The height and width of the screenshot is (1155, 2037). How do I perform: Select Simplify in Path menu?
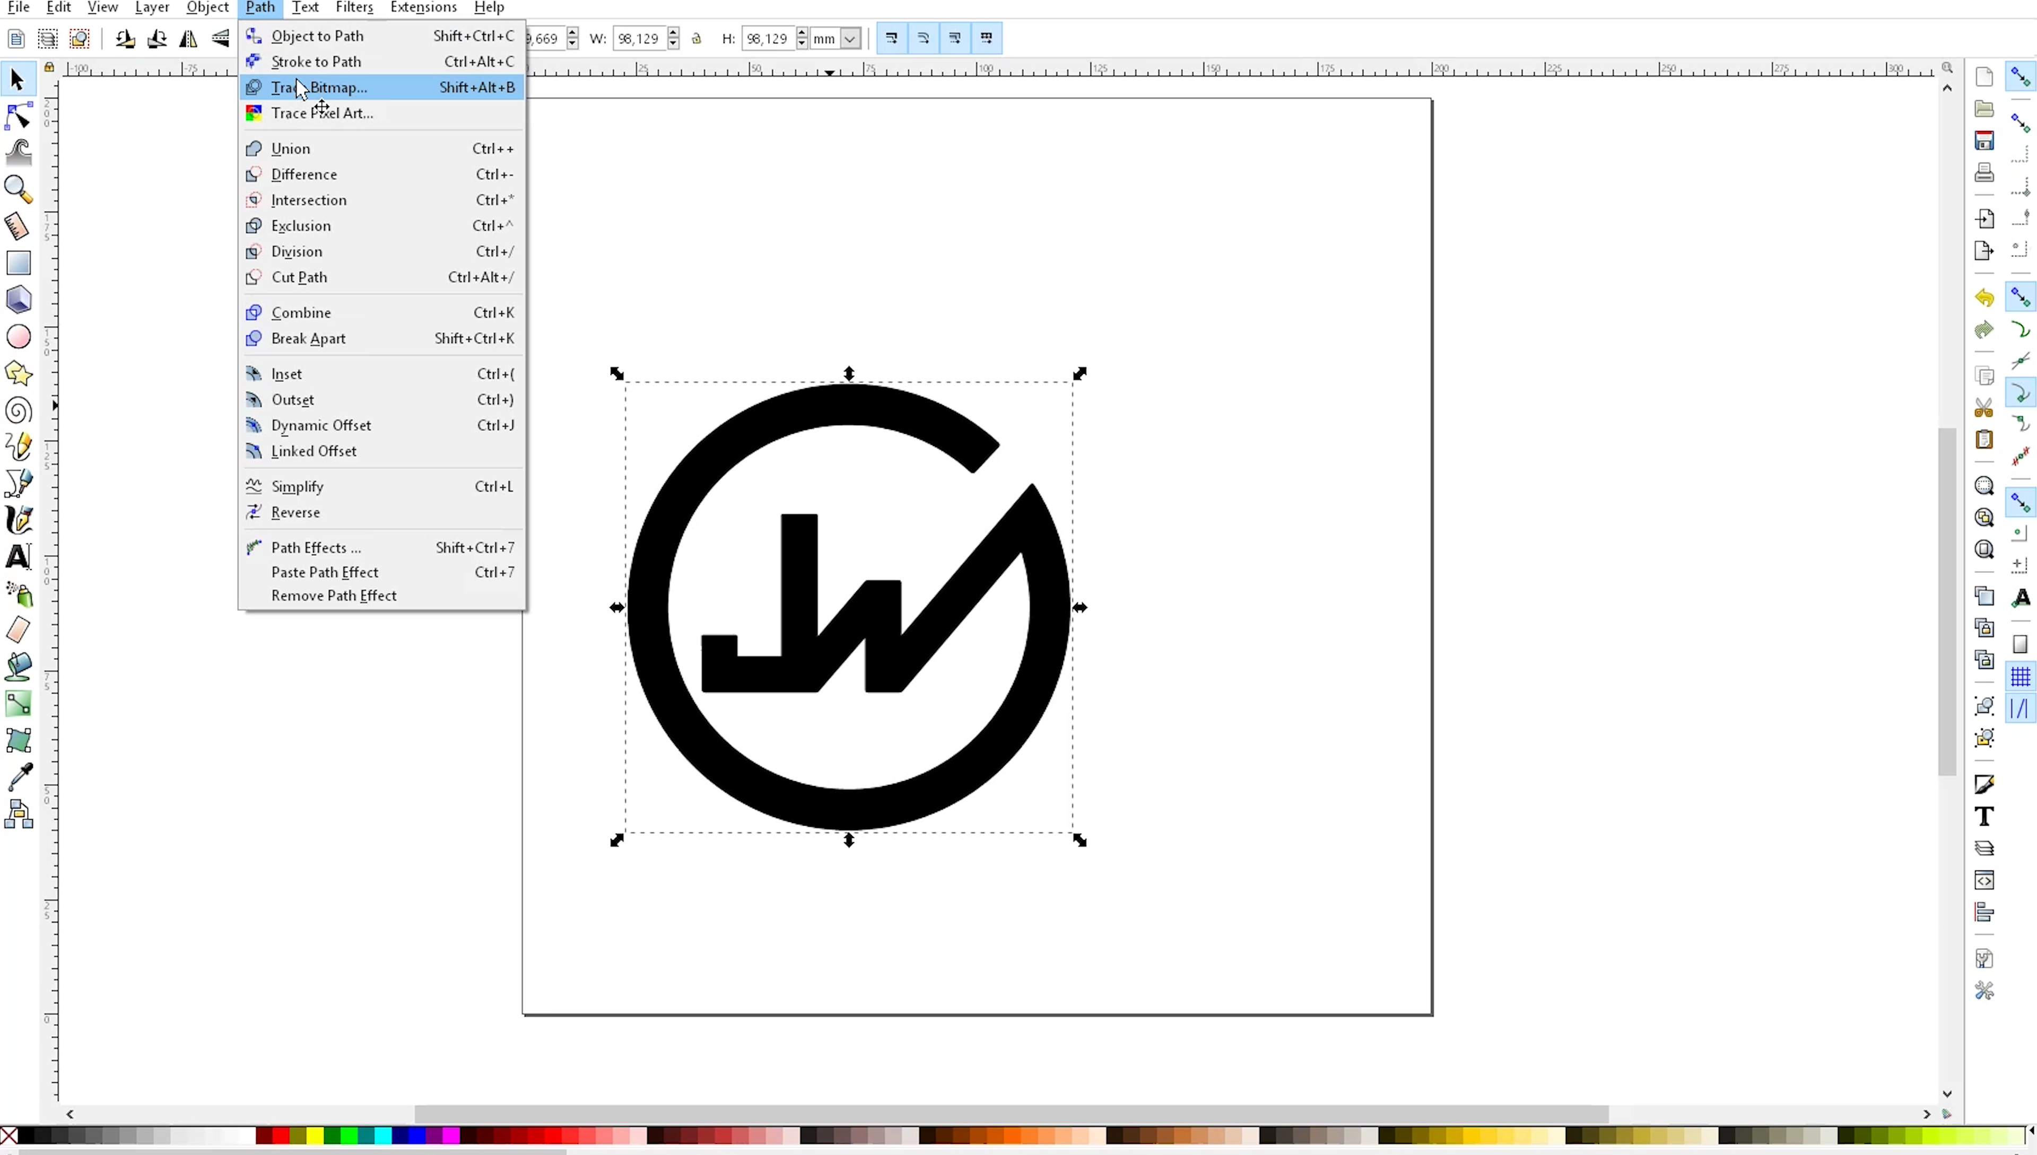(298, 486)
